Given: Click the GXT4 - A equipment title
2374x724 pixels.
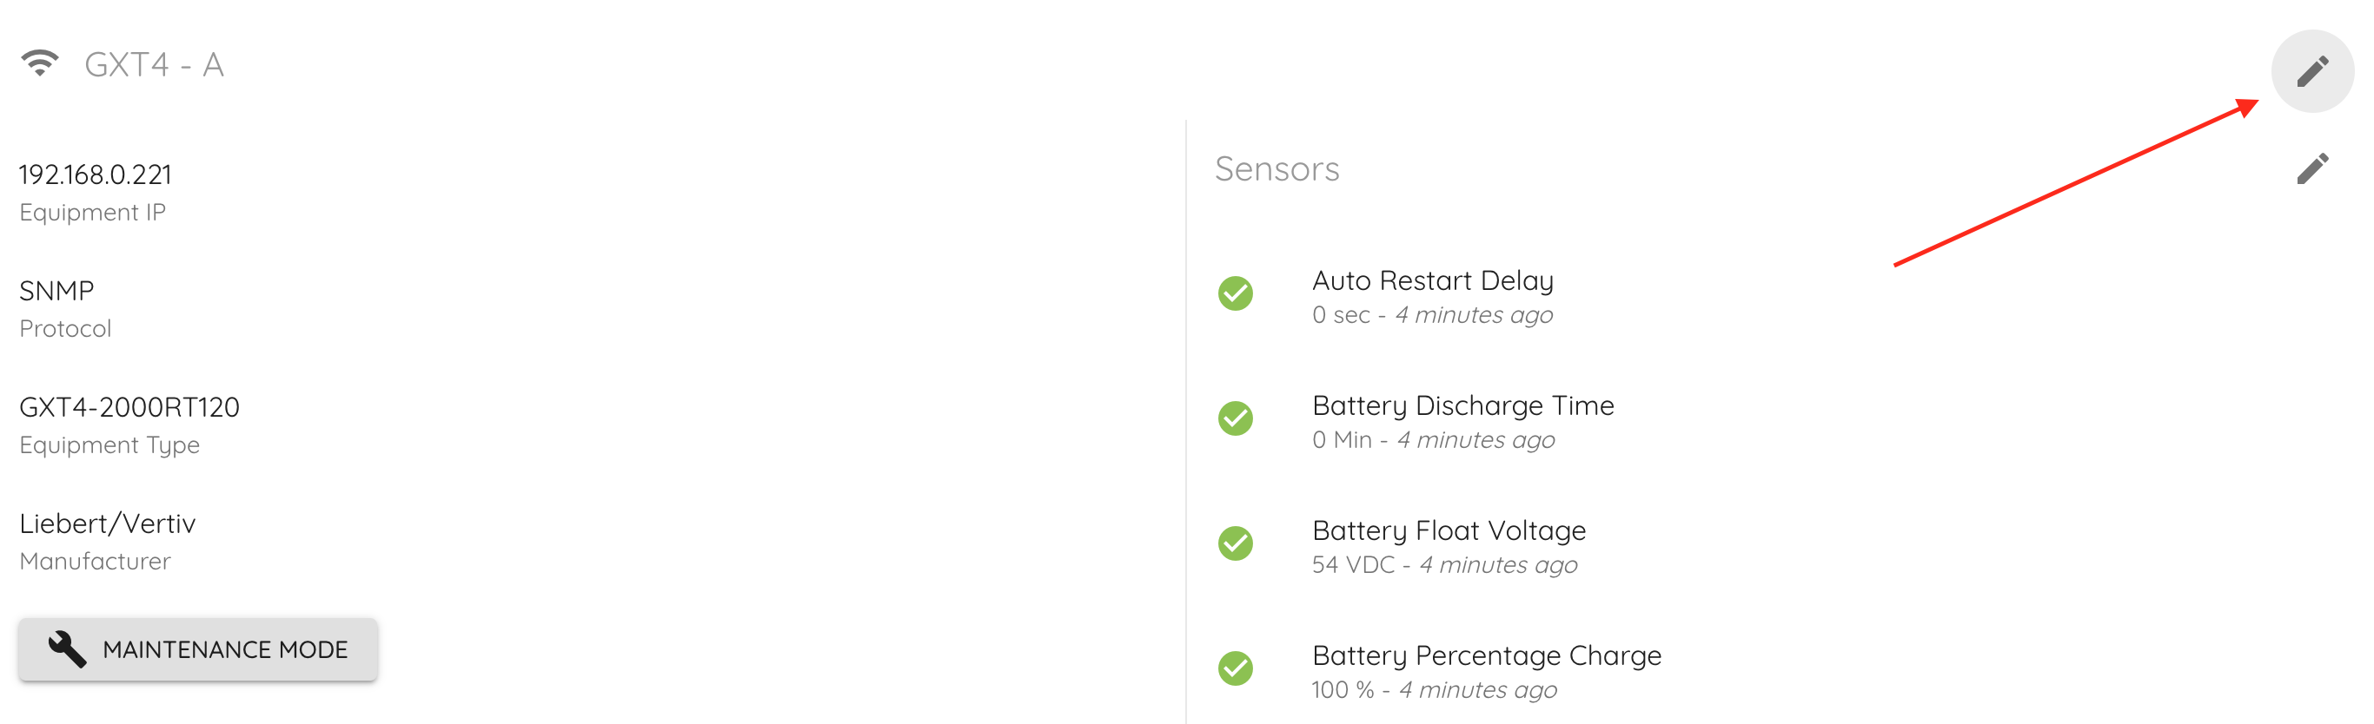Looking at the screenshot, I should (x=154, y=64).
